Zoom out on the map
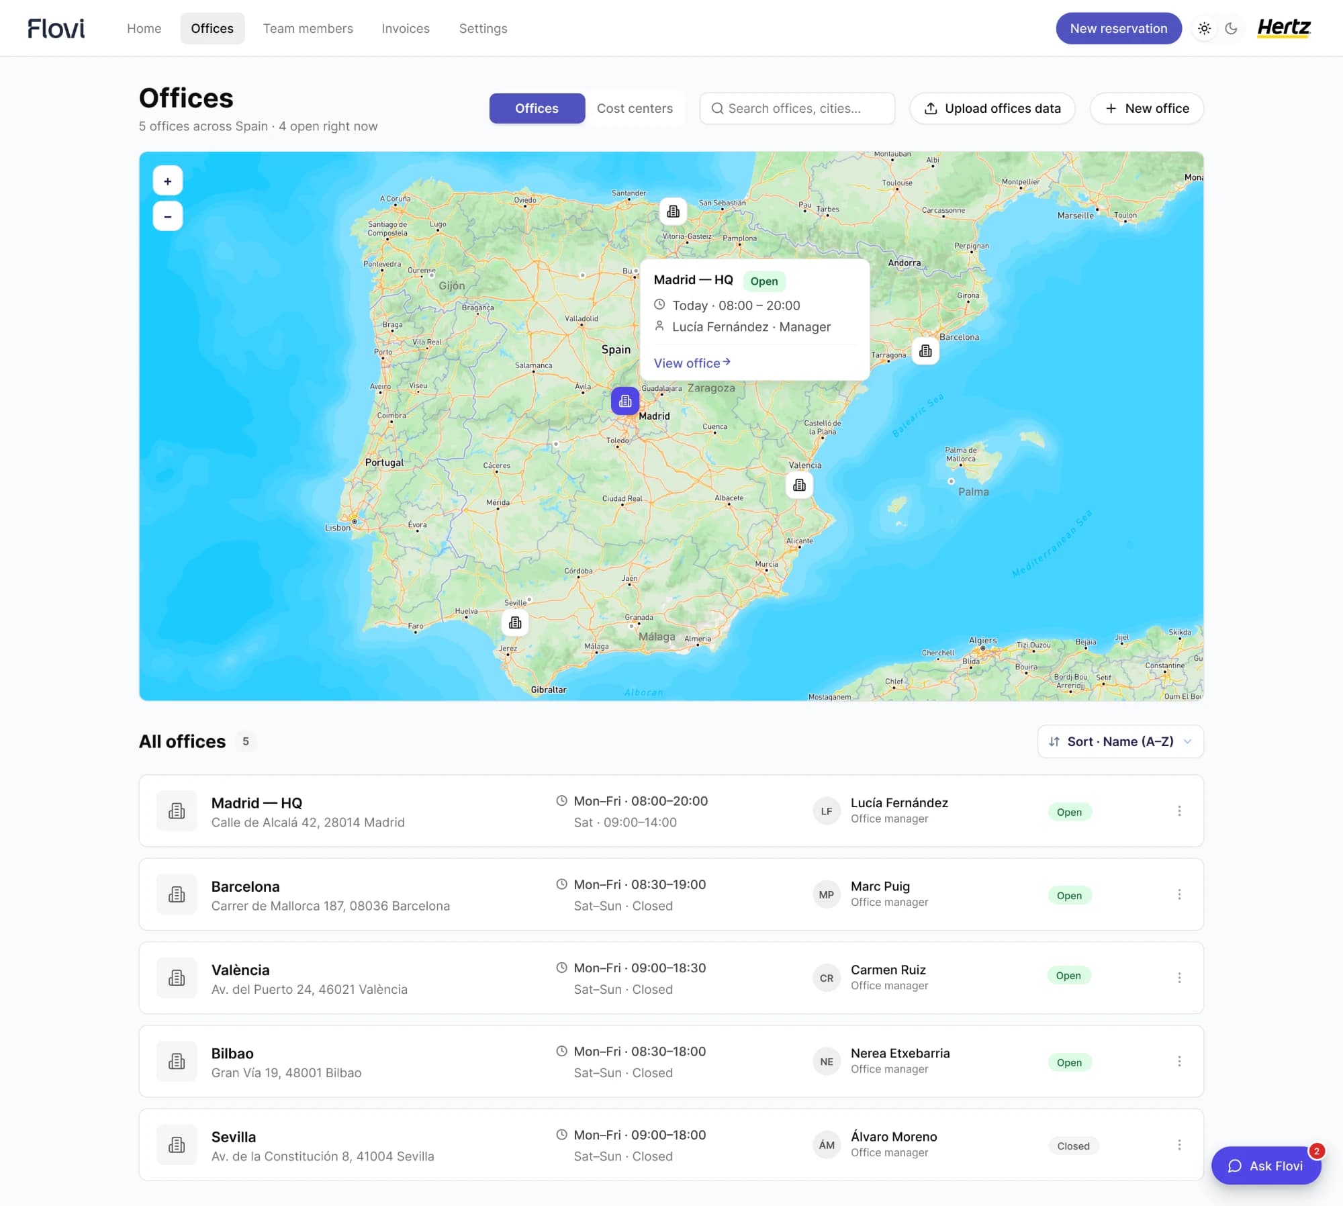The width and height of the screenshot is (1343, 1206). [168, 216]
